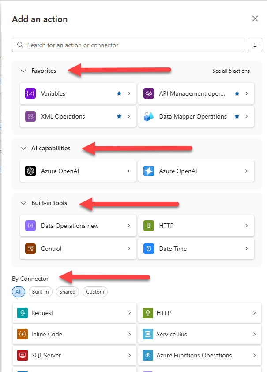Screen dimensions: 267x372
Task: Click the SQL Server icon
Action: [23, 355]
